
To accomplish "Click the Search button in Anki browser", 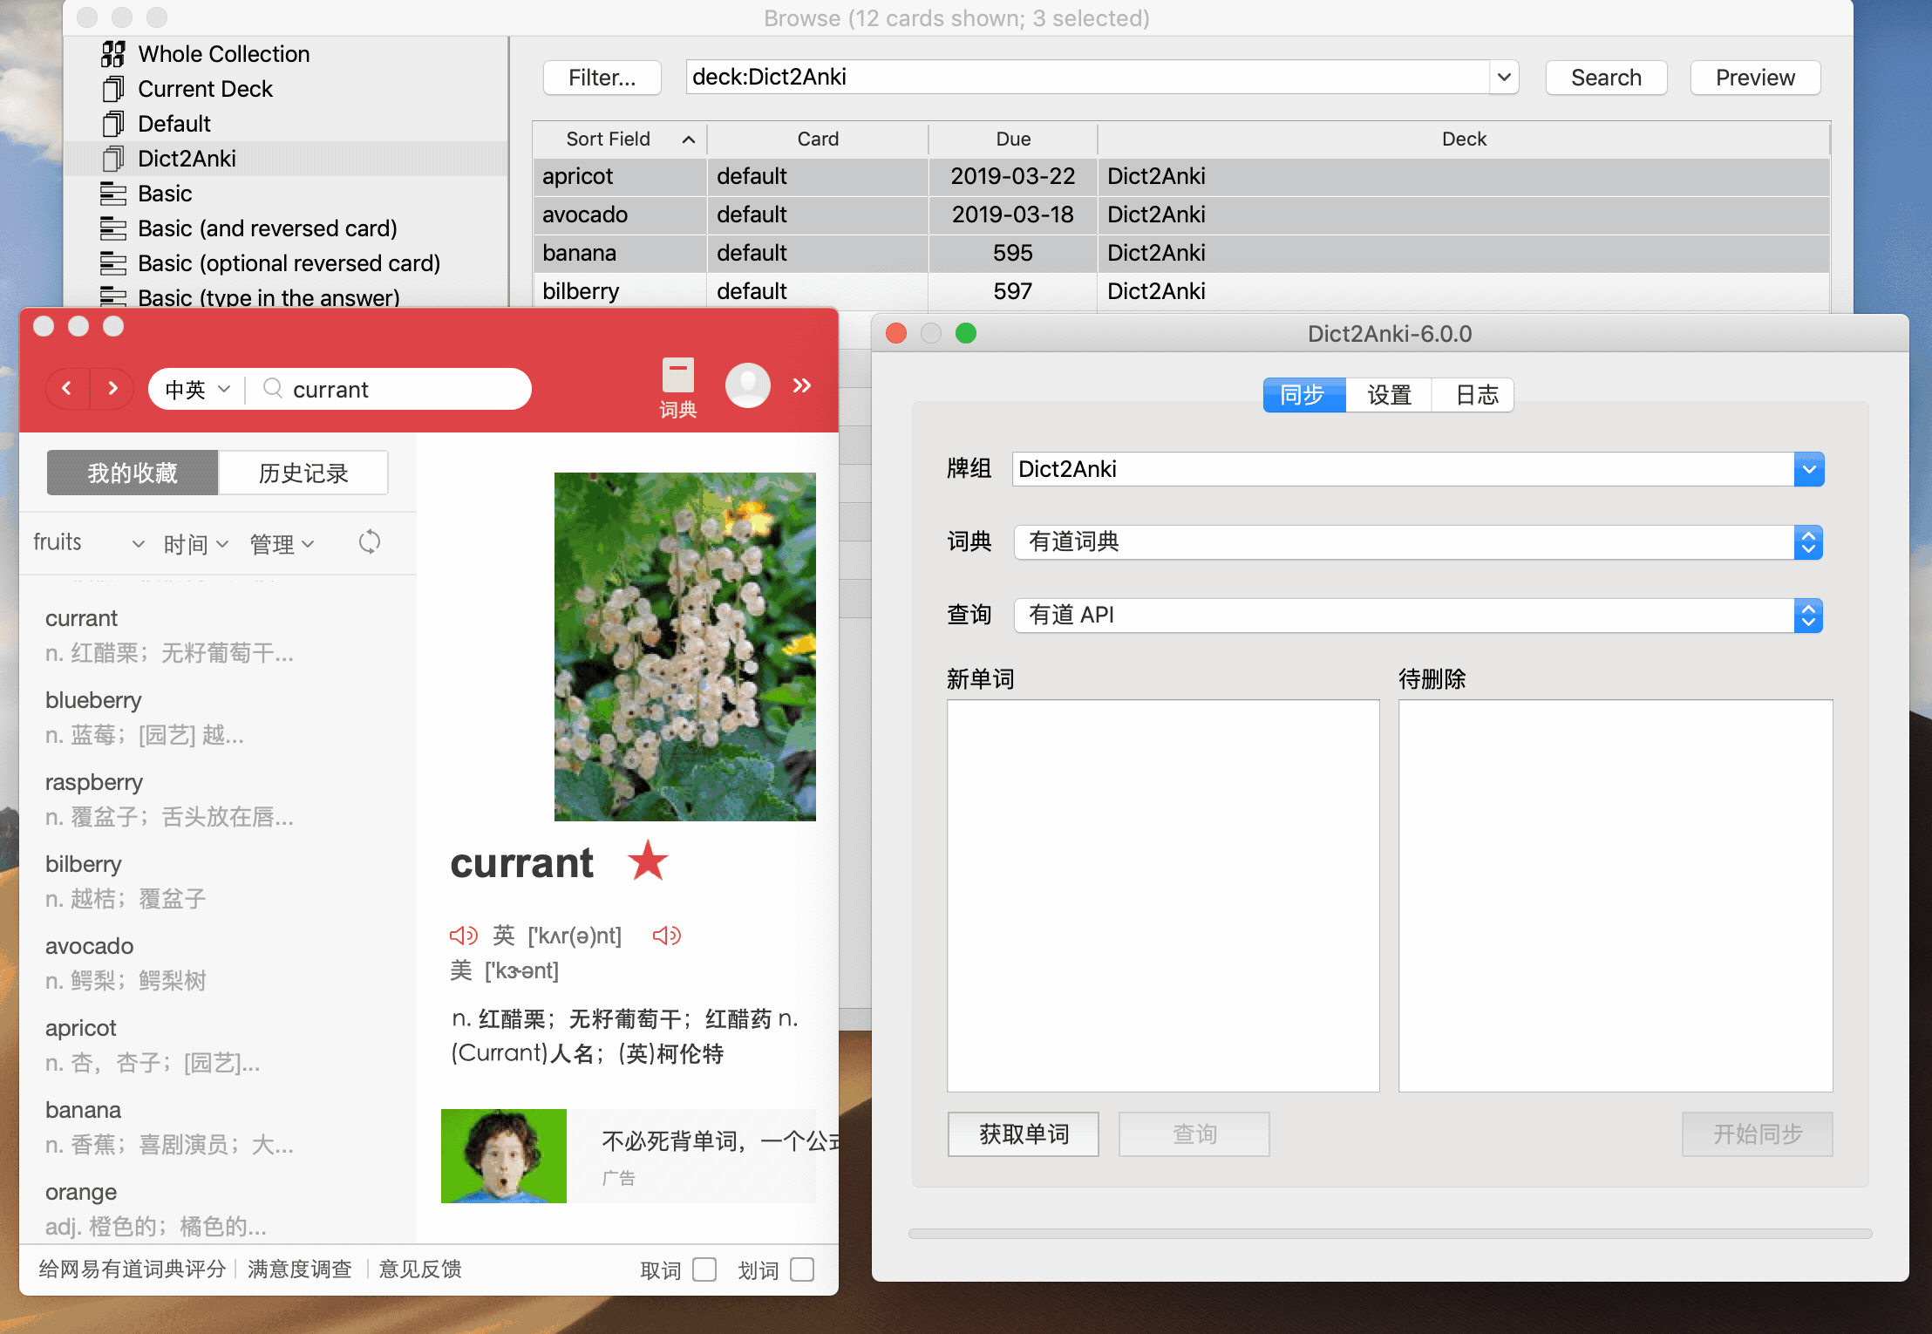I will click(x=1606, y=77).
